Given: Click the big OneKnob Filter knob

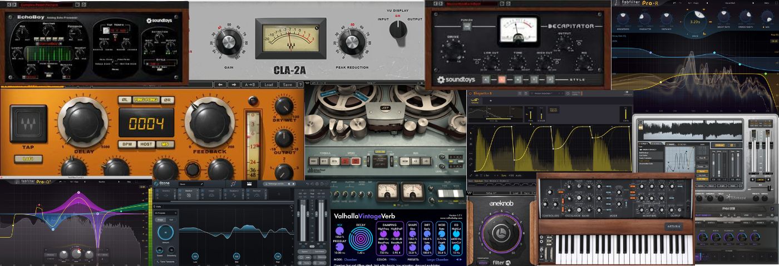Looking at the screenshot, I should click(x=501, y=232).
